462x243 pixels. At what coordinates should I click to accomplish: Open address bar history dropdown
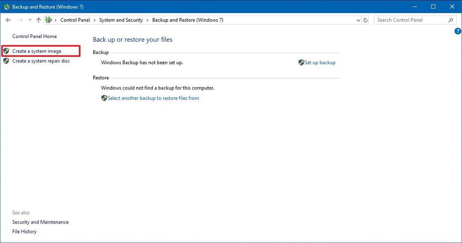point(358,20)
